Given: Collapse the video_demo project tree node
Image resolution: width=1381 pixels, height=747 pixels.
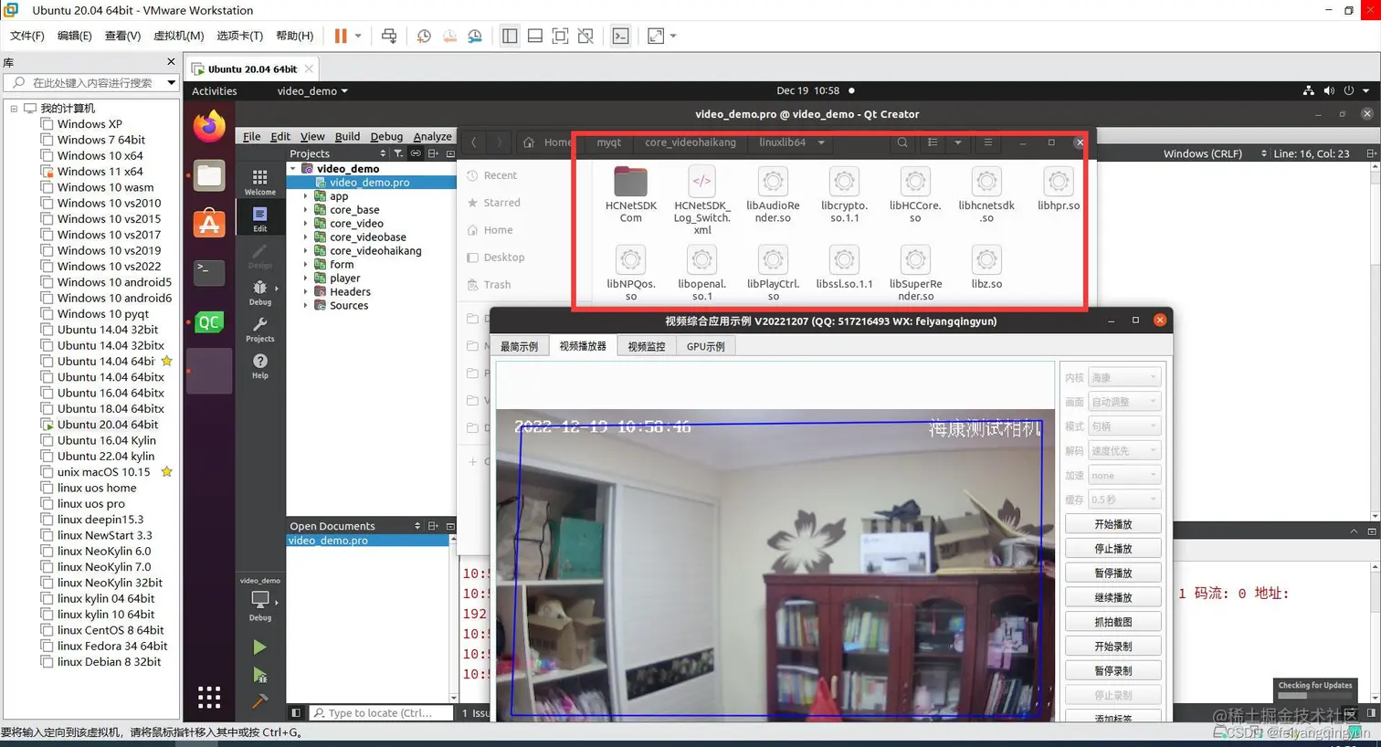Looking at the screenshot, I should tap(293, 168).
